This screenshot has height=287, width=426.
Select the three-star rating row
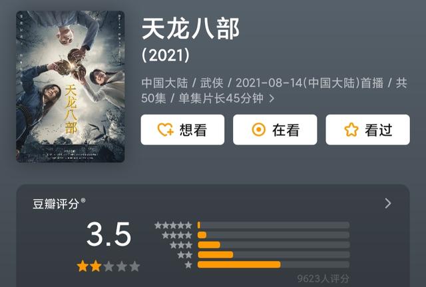pyautogui.click(x=260, y=245)
